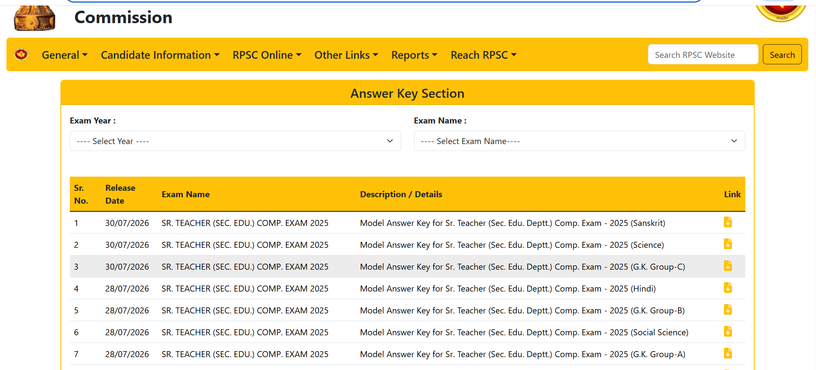Click the RPSC home emblem icon in navbar
The image size is (816, 370).
(x=21, y=54)
